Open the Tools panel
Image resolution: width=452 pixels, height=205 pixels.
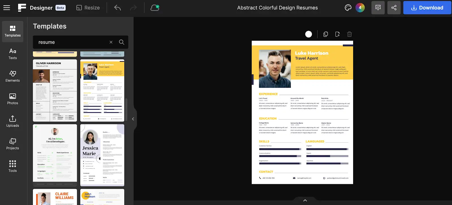pos(13,166)
